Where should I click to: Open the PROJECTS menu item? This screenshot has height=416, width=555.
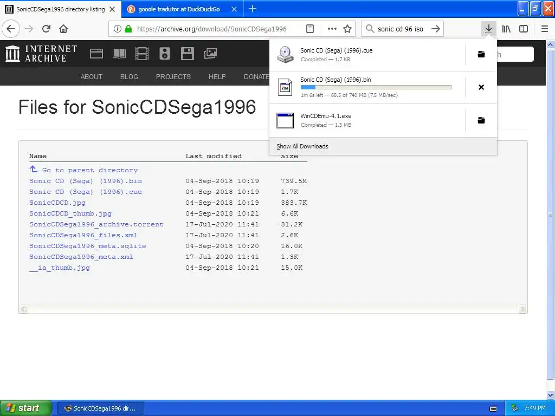click(x=173, y=77)
